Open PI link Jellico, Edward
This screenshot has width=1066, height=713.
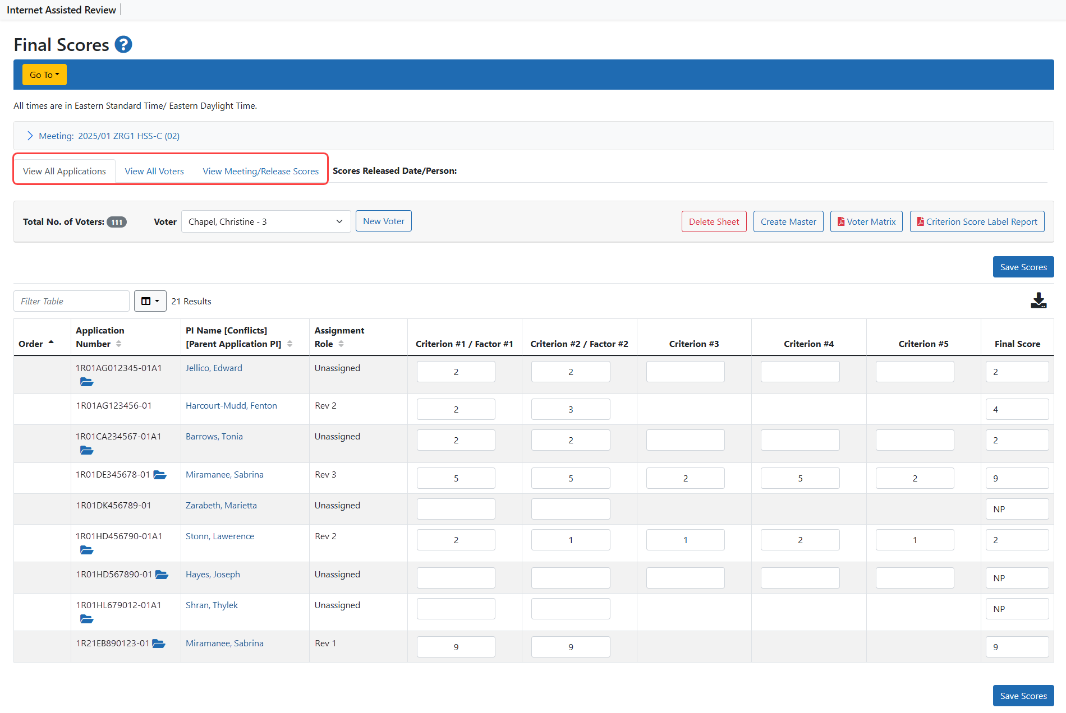tap(214, 368)
